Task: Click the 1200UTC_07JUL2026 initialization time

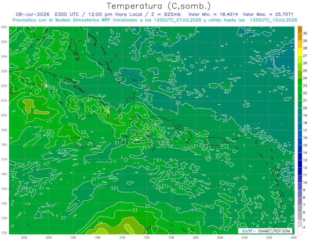Action: 178,20
